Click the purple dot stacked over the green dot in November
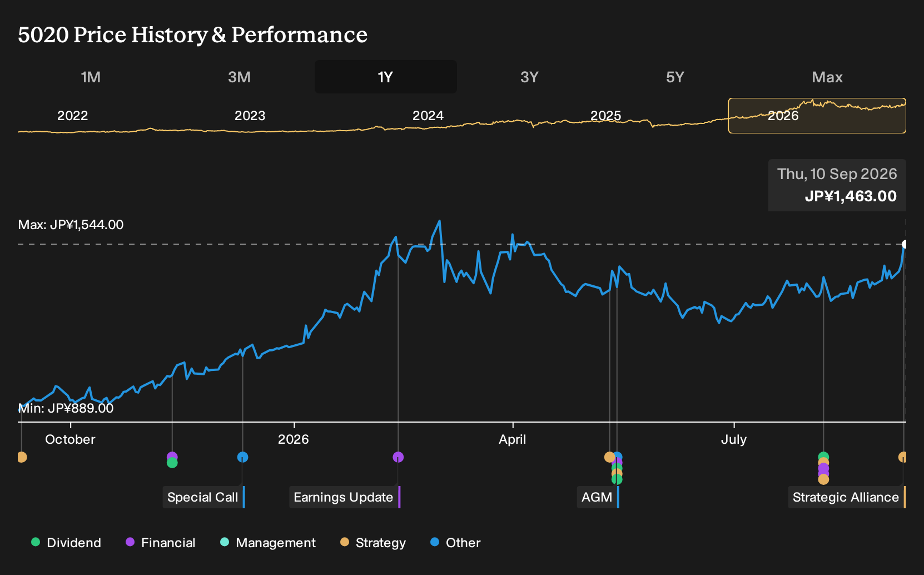The height and width of the screenshot is (575, 924). point(172,456)
